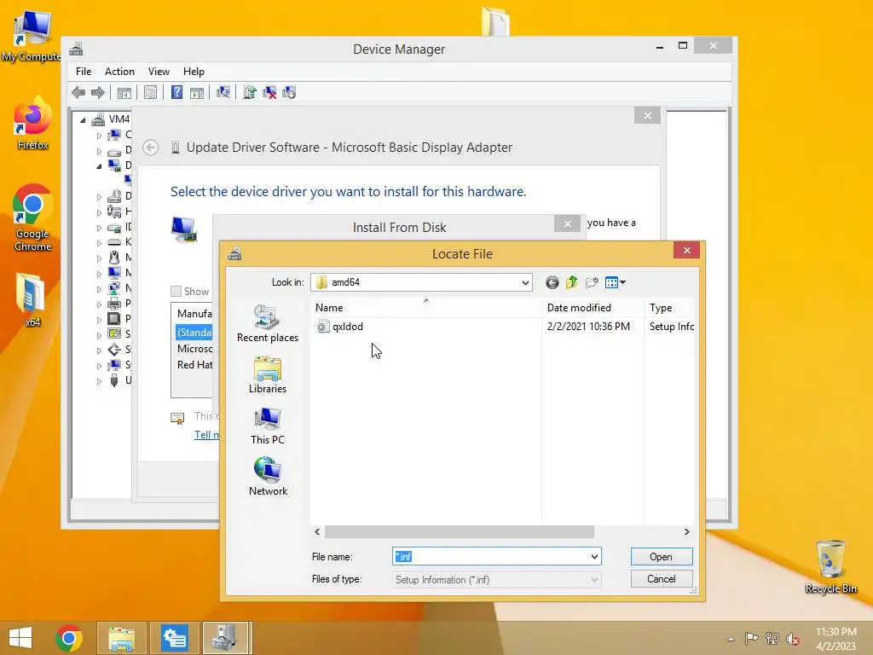Toggle the Show compatible hardware checkbox

(x=176, y=292)
